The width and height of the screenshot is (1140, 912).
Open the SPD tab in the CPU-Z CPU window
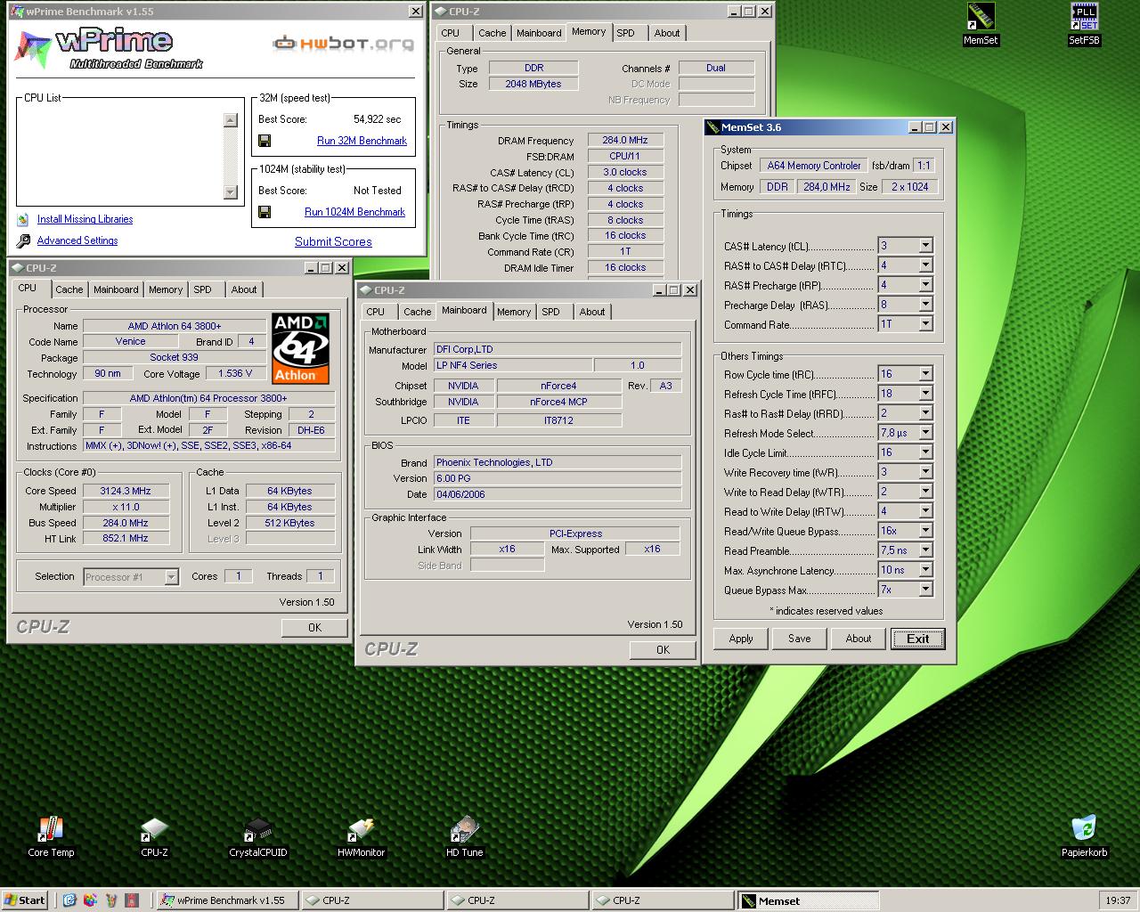coord(203,289)
